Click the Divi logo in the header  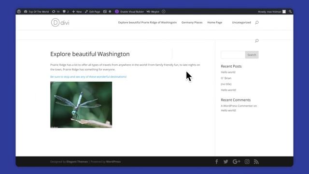click(60, 23)
